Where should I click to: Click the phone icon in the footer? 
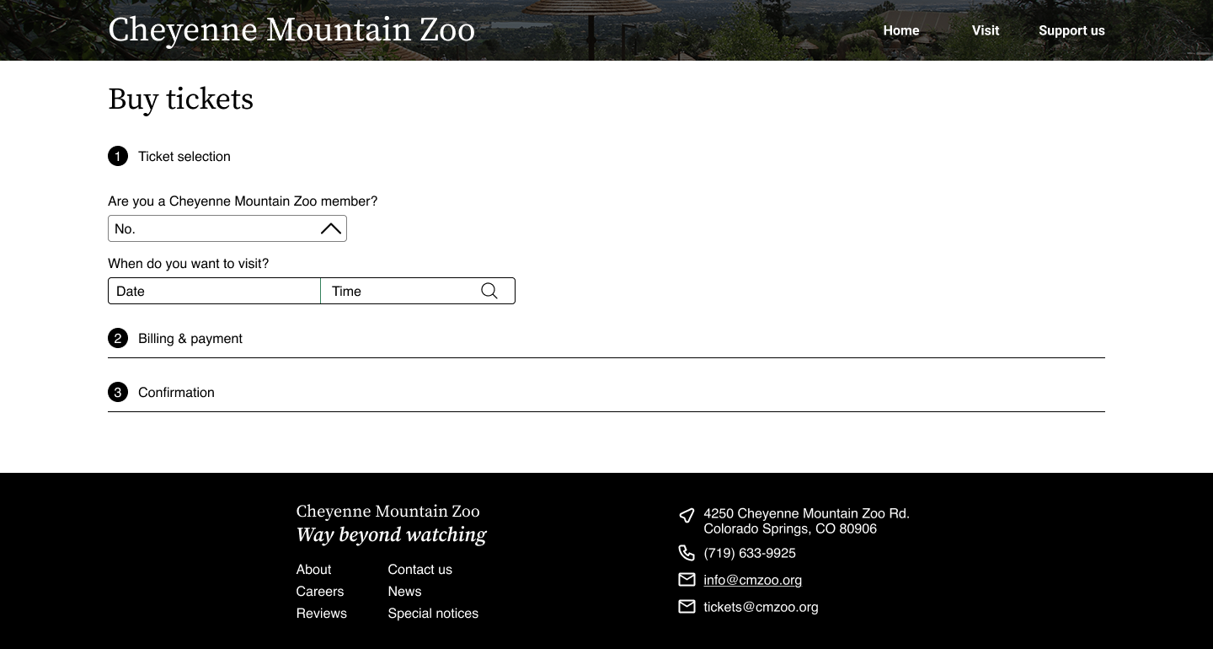coord(687,553)
